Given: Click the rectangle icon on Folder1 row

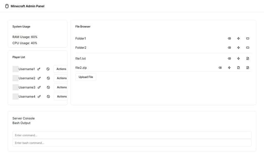Looking at the screenshot, I should click(247, 38).
